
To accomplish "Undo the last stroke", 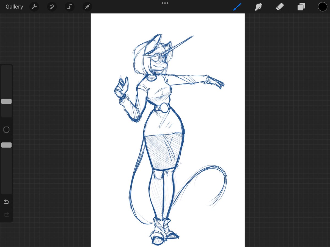I will coord(6,202).
